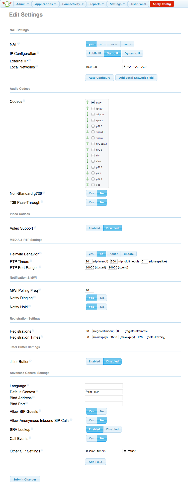
Task: Click the Submit Changes button
Action: (25, 479)
